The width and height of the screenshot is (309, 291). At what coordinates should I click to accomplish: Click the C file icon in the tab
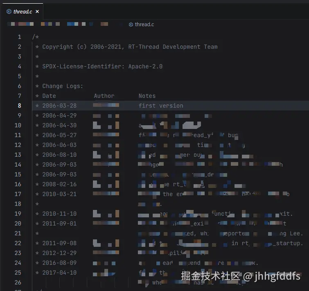pyautogui.click(x=9, y=11)
